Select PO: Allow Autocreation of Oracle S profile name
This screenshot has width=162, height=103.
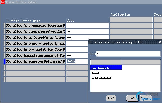point(36,31)
